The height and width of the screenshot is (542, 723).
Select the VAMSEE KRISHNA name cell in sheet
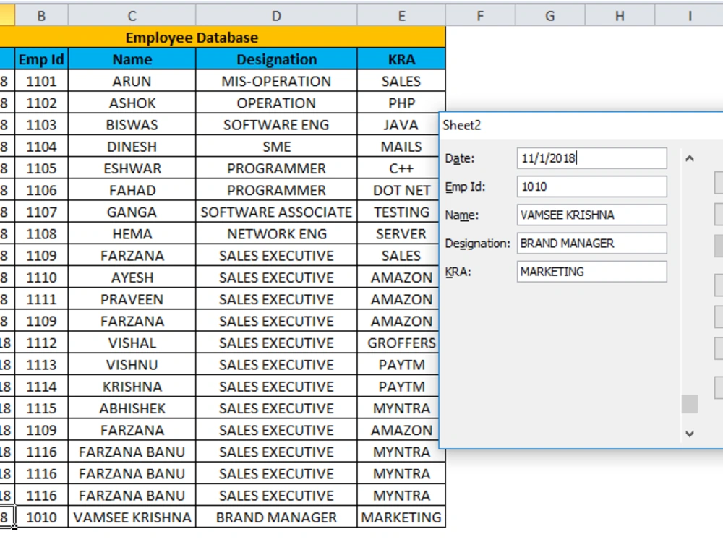pos(132,517)
